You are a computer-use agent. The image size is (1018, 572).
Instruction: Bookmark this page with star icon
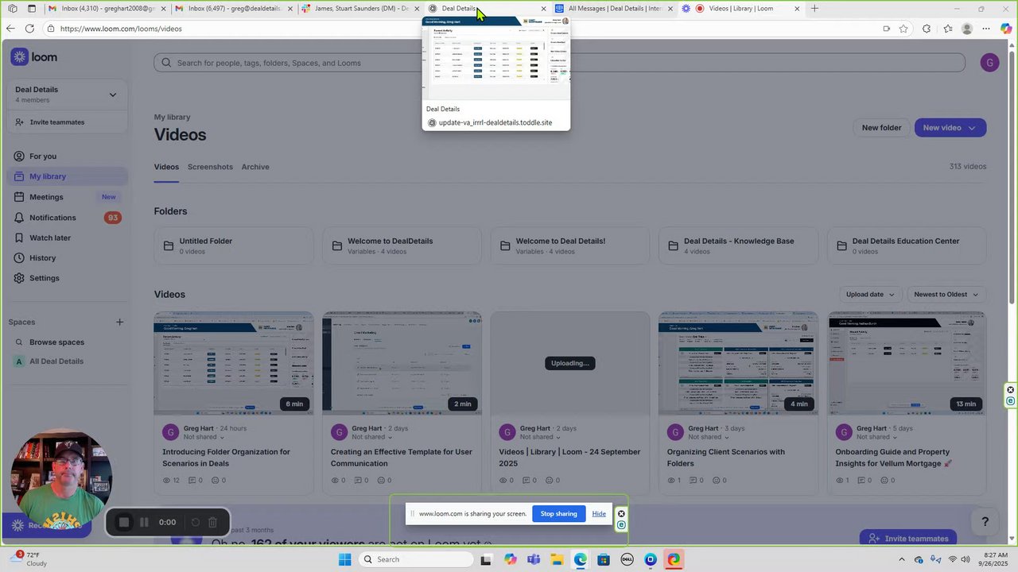[x=903, y=29]
